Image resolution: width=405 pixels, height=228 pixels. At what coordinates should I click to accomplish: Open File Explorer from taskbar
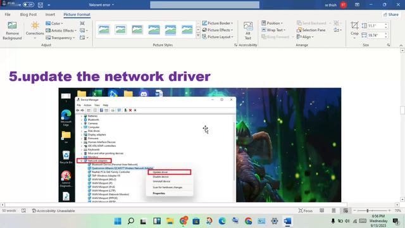click(x=170, y=221)
